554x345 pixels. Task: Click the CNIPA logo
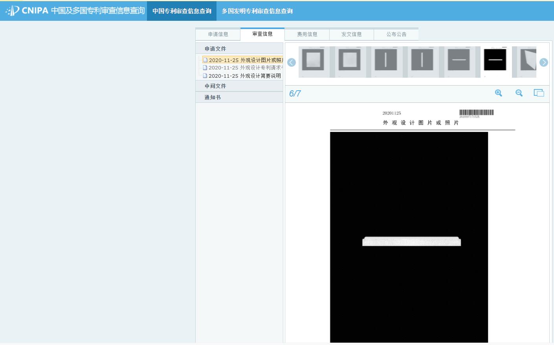pos(28,11)
